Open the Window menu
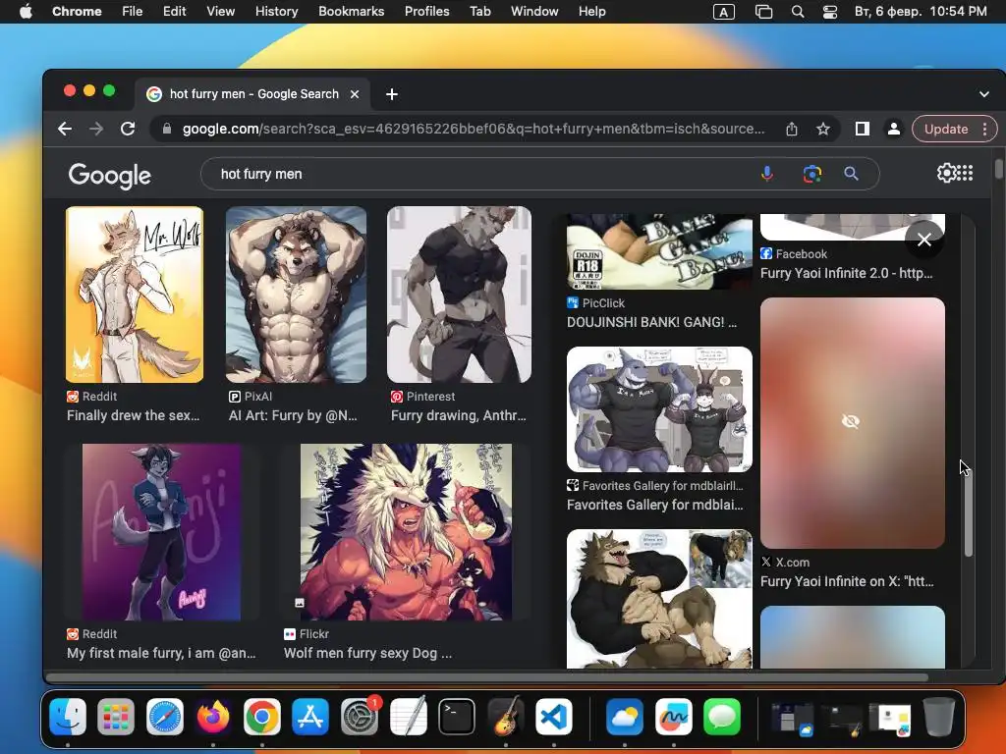This screenshot has width=1006, height=754. (x=534, y=12)
